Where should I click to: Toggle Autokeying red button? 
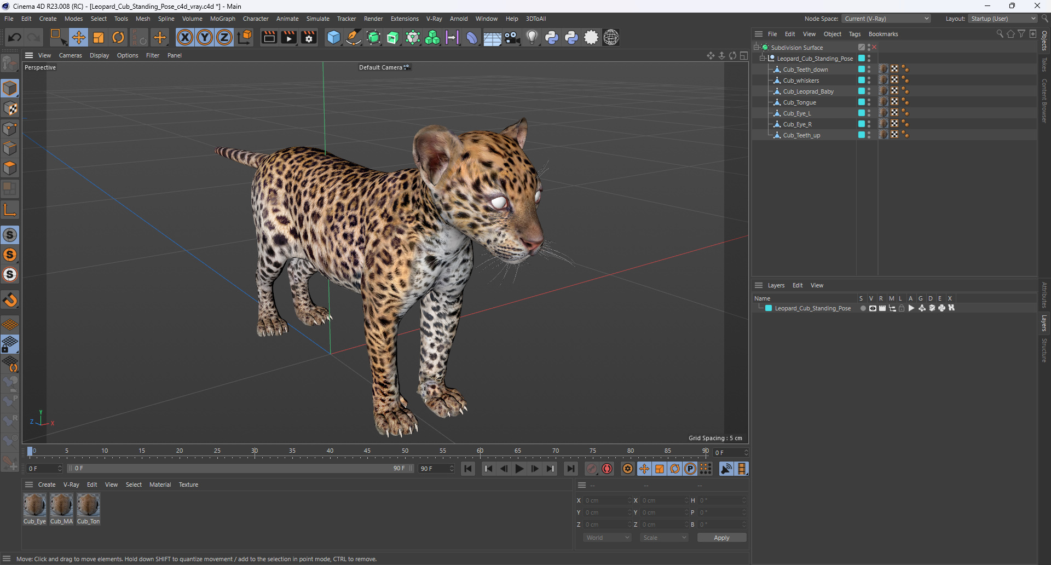click(607, 469)
